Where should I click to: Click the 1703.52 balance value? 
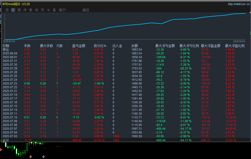(137, 68)
